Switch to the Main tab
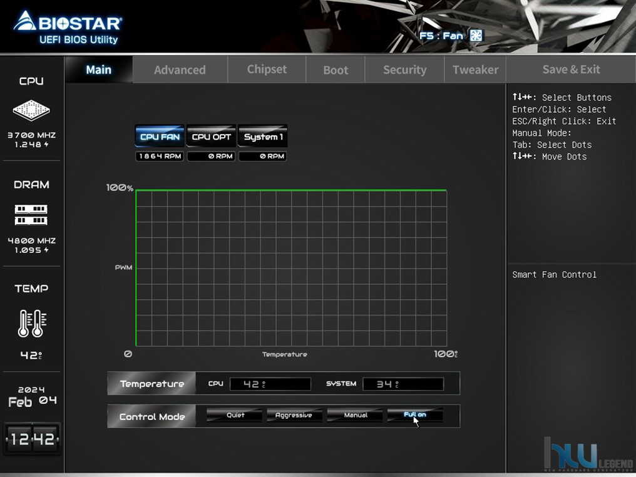Image resolution: width=636 pixels, height=477 pixels. click(x=98, y=69)
